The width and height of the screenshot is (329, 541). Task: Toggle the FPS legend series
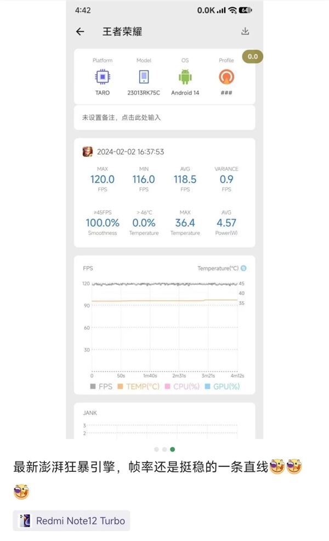coord(101,386)
